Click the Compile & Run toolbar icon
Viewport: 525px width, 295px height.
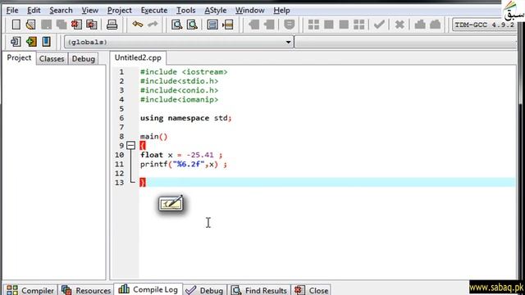point(344,25)
